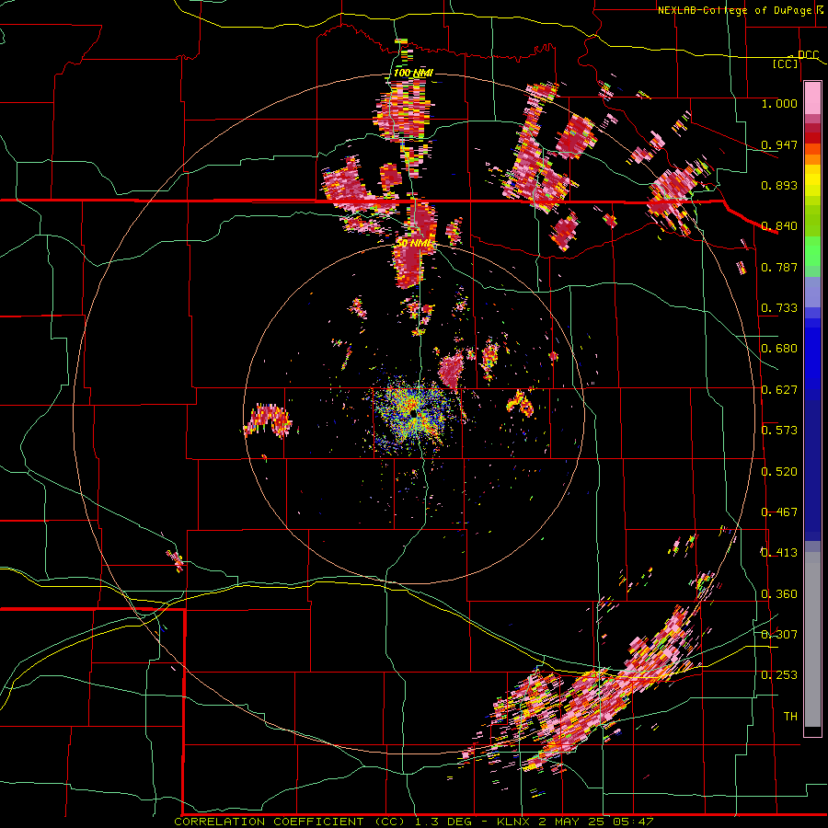This screenshot has width=828, height=828.
Task: Click the pink top segment of color bar
Action: pyautogui.click(x=812, y=98)
